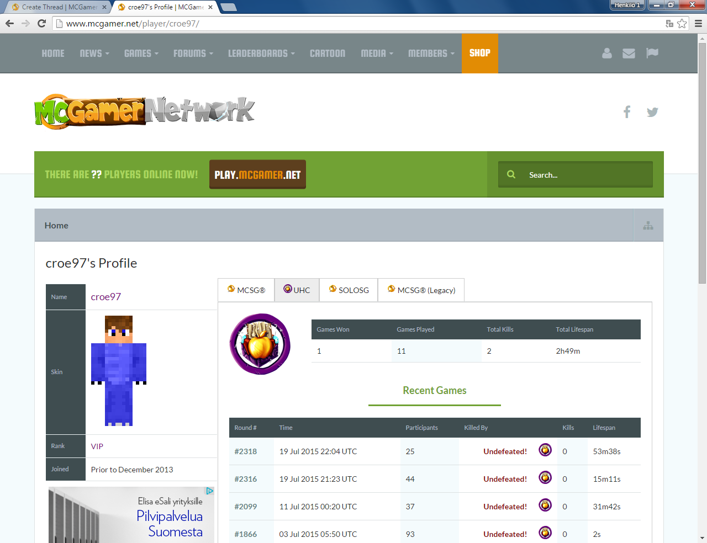The width and height of the screenshot is (707, 543).
Task: Go forward in browser history
Action: (x=25, y=23)
